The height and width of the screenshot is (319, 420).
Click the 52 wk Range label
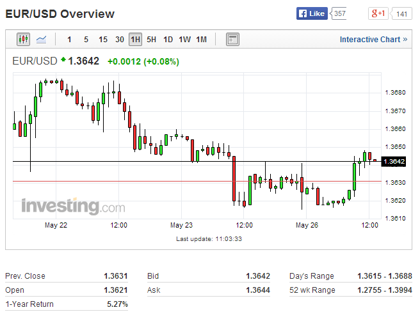[x=312, y=290]
